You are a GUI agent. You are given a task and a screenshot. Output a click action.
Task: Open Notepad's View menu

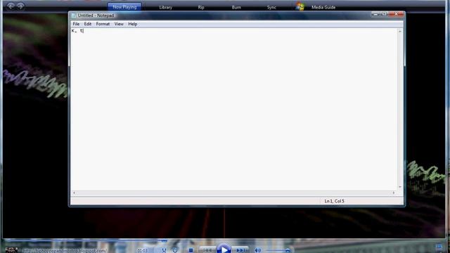pyautogui.click(x=119, y=24)
